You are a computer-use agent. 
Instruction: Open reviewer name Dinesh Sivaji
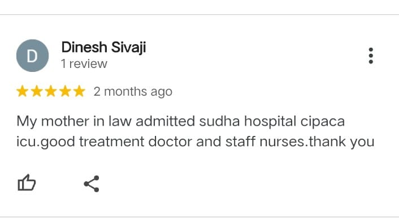click(x=103, y=48)
